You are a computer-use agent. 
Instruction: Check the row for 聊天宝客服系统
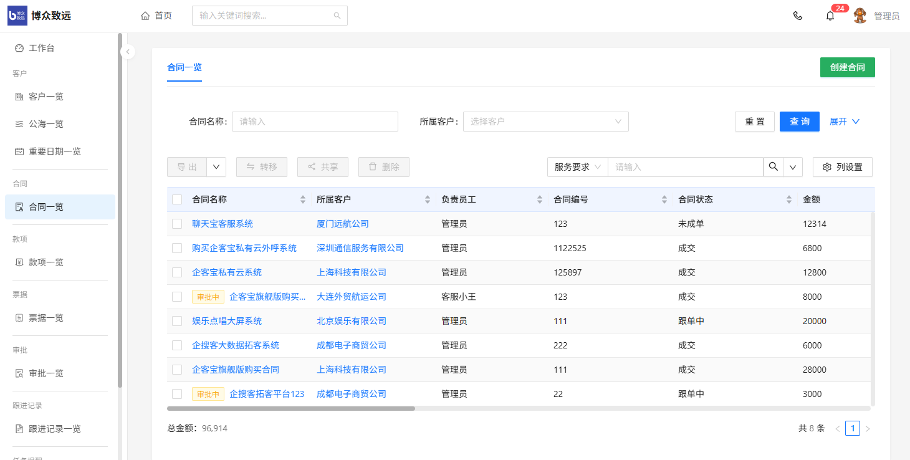coord(177,224)
